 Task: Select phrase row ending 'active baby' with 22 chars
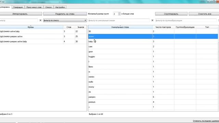click(x=43, y=31)
